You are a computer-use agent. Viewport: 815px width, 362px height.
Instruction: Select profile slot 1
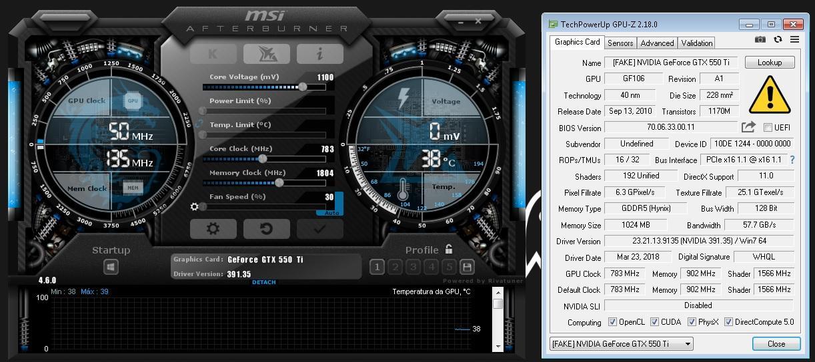(377, 268)
